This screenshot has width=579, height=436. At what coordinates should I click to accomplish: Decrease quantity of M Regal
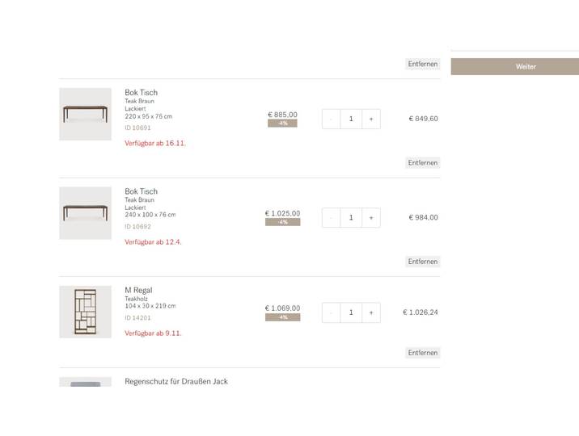(331, 313)
